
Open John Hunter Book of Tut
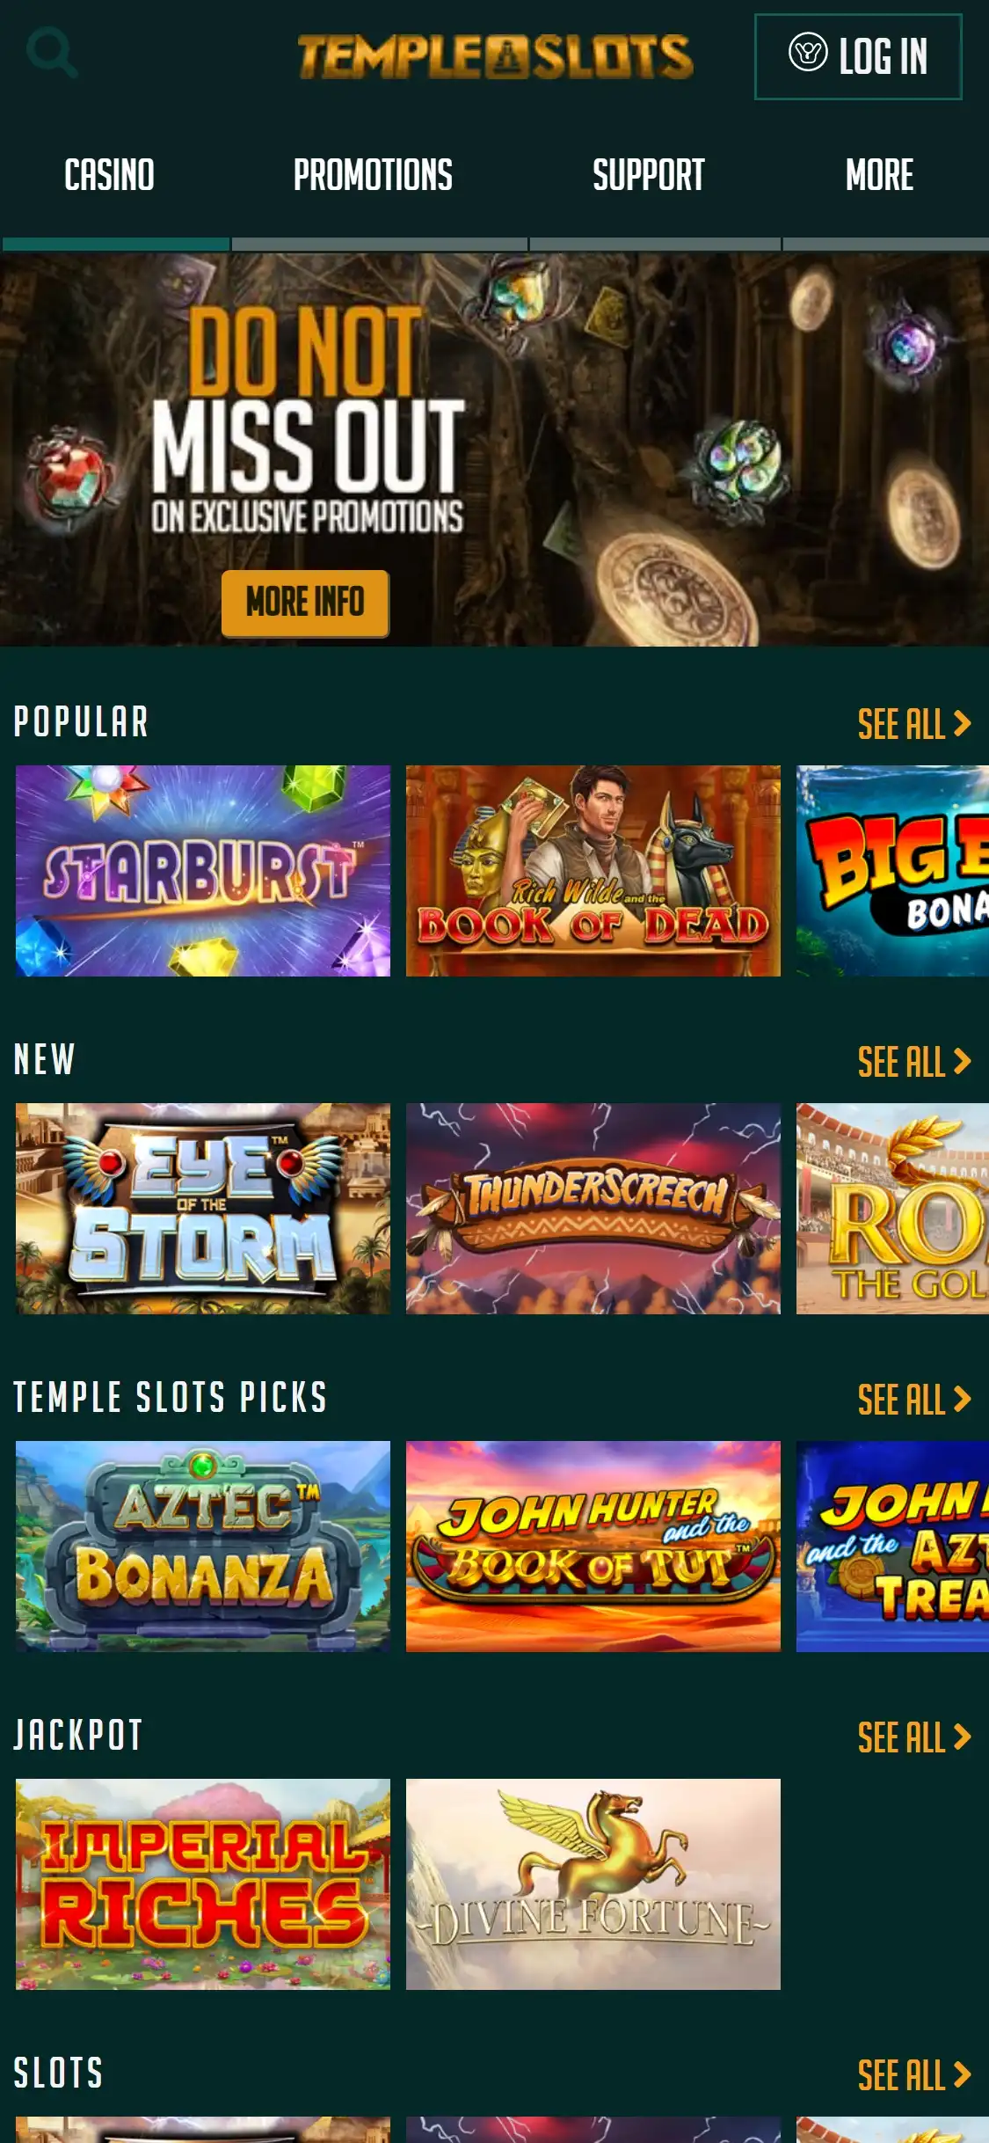coord(593,1547)
